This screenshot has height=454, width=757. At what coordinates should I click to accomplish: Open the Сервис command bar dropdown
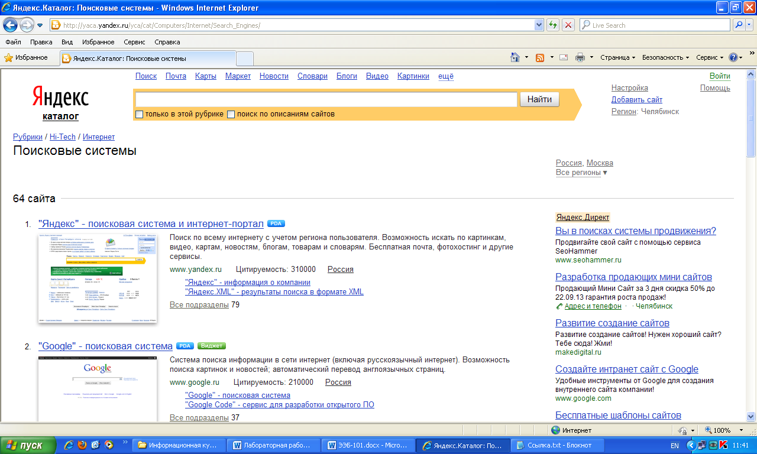coord(710,57)
